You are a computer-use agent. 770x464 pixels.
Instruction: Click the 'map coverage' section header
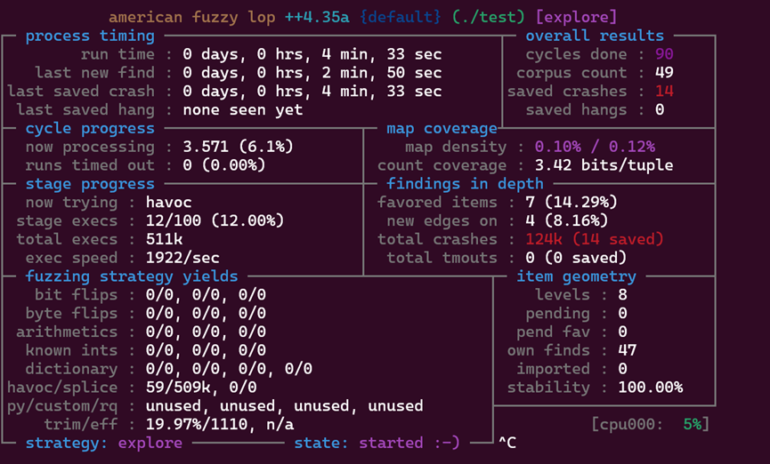(x=442, y=129)
